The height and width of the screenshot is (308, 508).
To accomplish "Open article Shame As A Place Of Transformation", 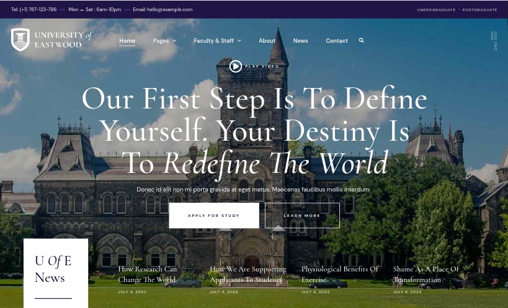I will pyautogui.click(x=426, y=275).
